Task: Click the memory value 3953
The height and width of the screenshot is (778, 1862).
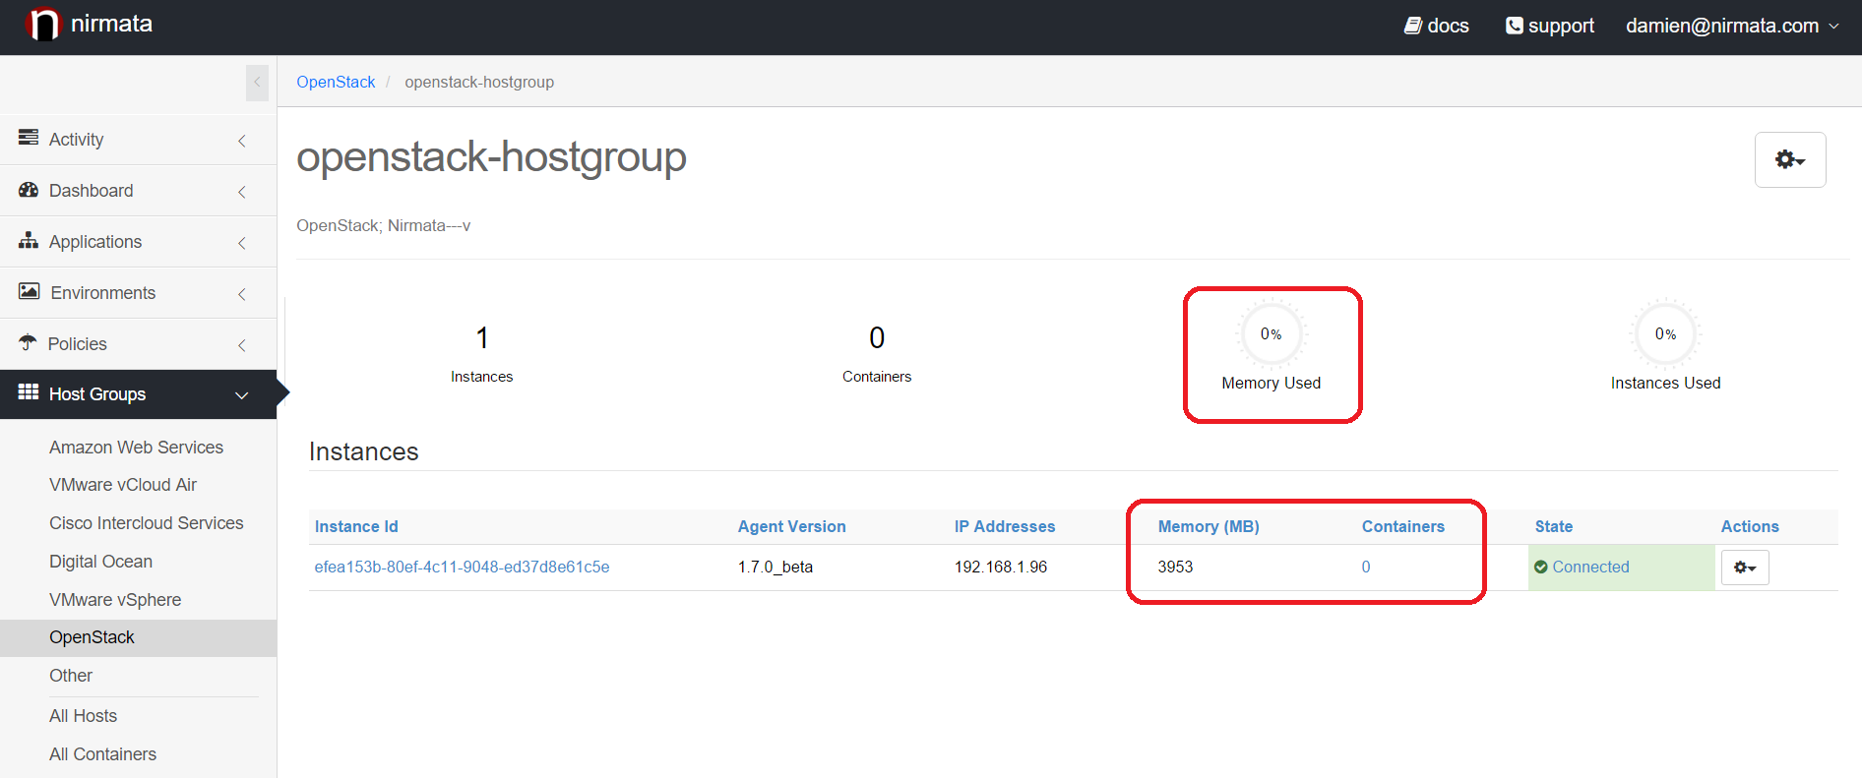Action: point(1175,567)
